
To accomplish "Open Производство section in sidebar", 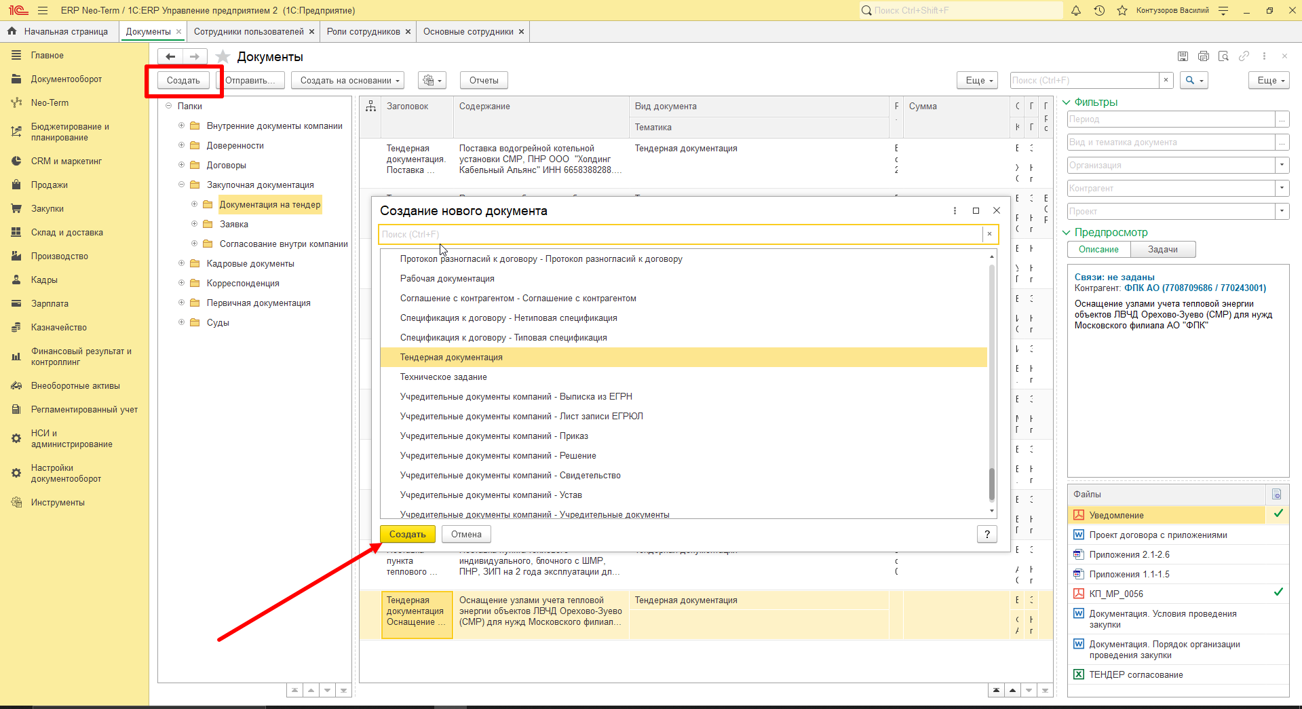I will 60,256.
